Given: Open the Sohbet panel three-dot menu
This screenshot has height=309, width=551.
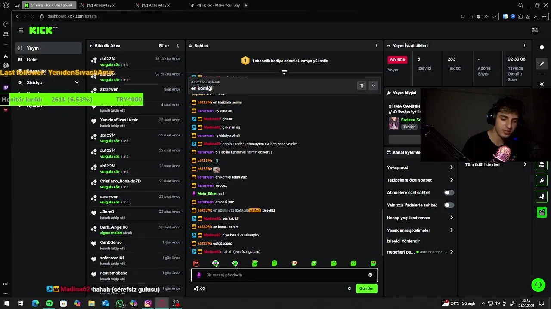Looking at the screenshot, I should pos(376,46).
